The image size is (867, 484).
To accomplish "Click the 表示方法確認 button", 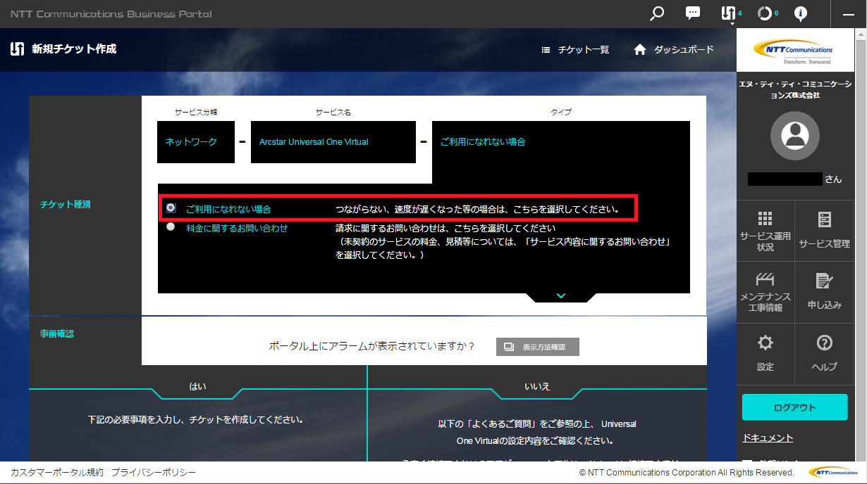I will point(538,347).
